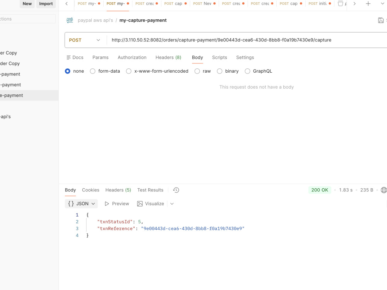Screen dimensions: 387x290
Task: Switch to the 'POST initi' request tab
Action: 320,4
